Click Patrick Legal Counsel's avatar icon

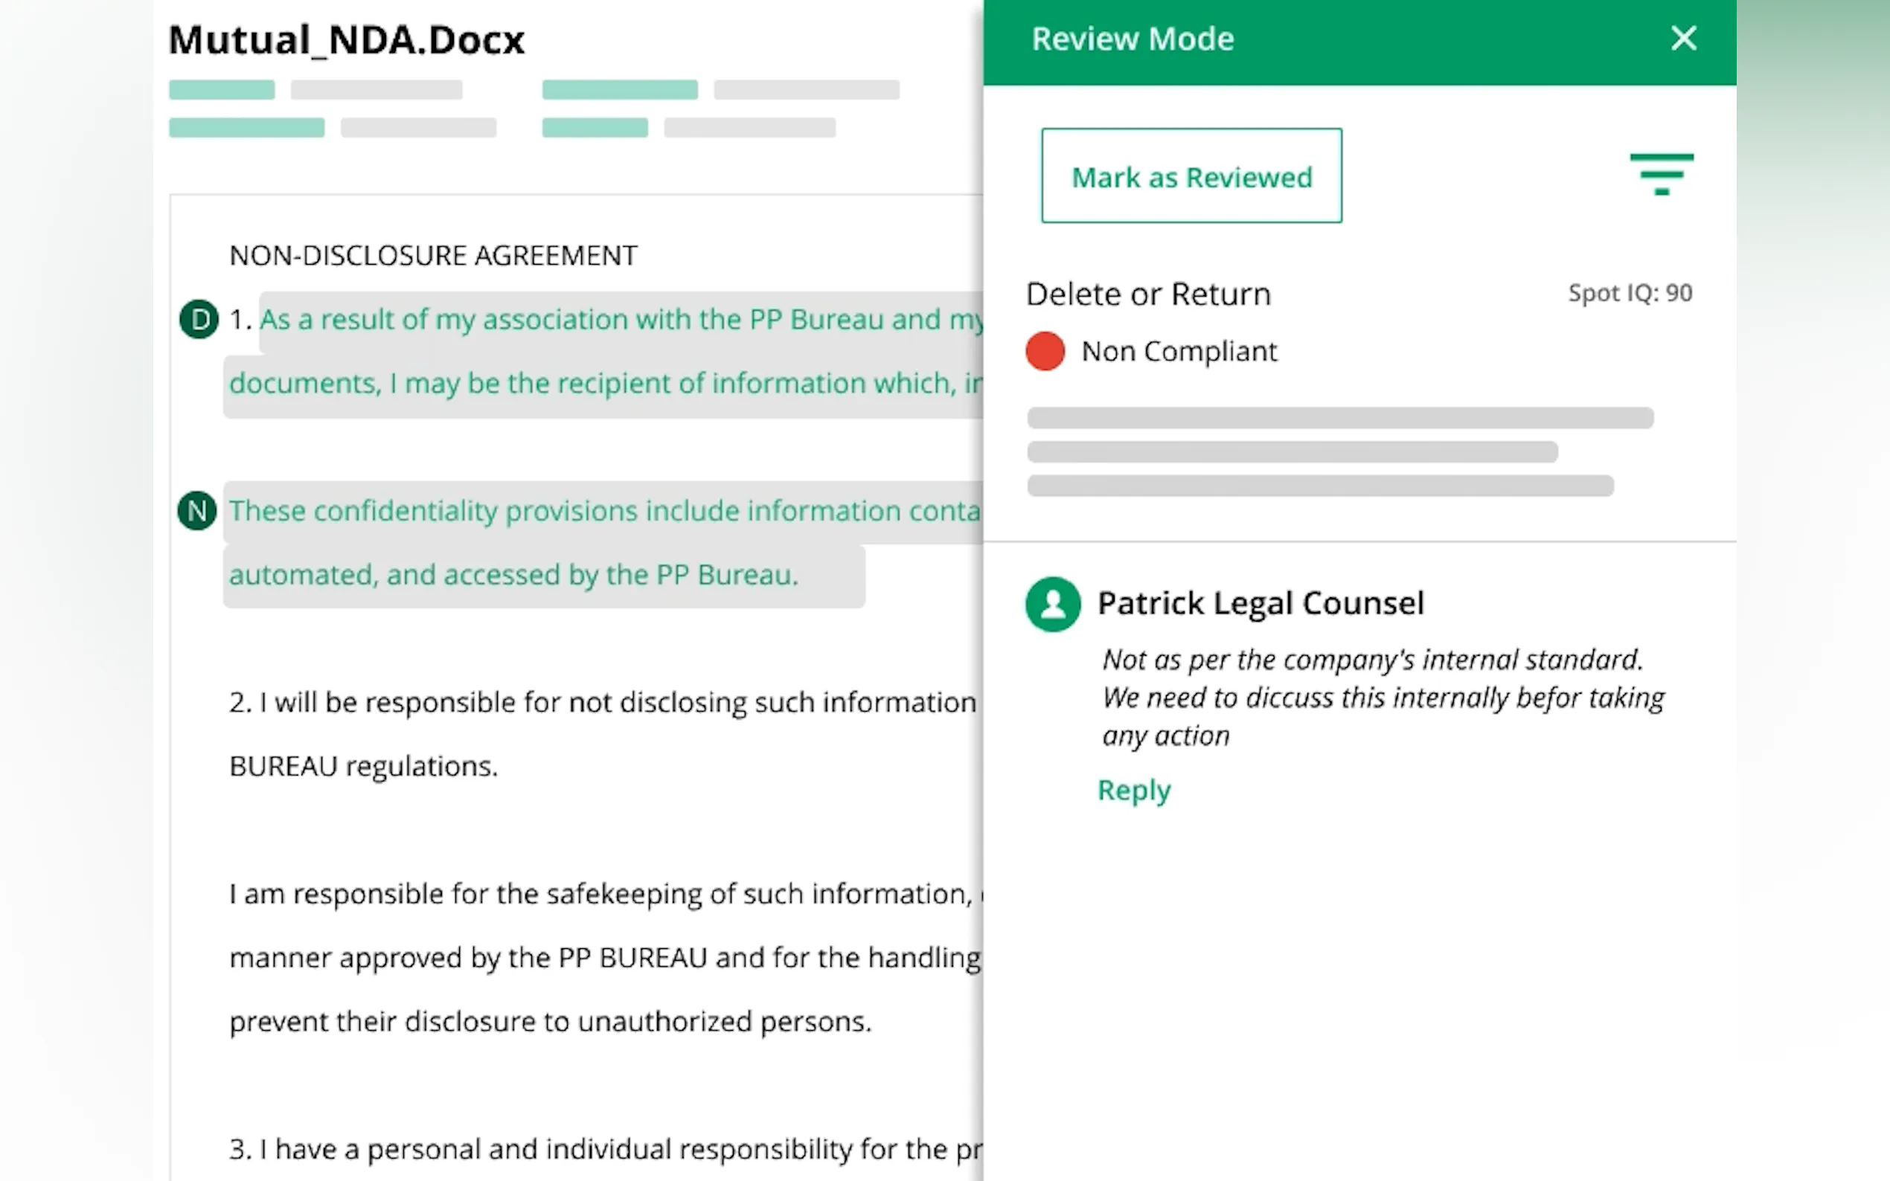[x=1051, y=604]
